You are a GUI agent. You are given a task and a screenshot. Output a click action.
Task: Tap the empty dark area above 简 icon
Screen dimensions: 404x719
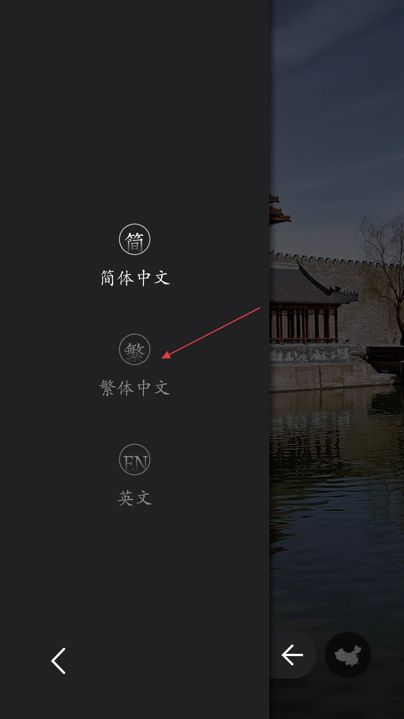pyautogui.click(x=135, y=112)
